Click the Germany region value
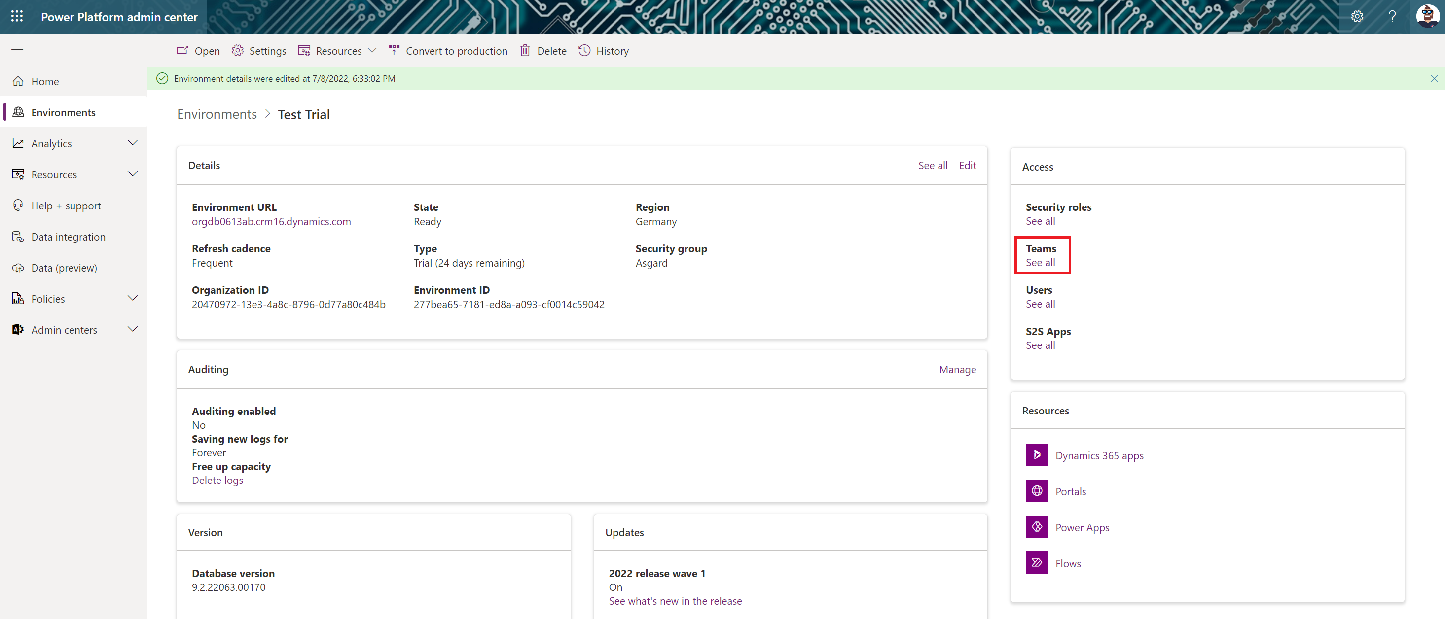Image resolution: width=1445 pixels, height=619 pixels. (656, 221)
